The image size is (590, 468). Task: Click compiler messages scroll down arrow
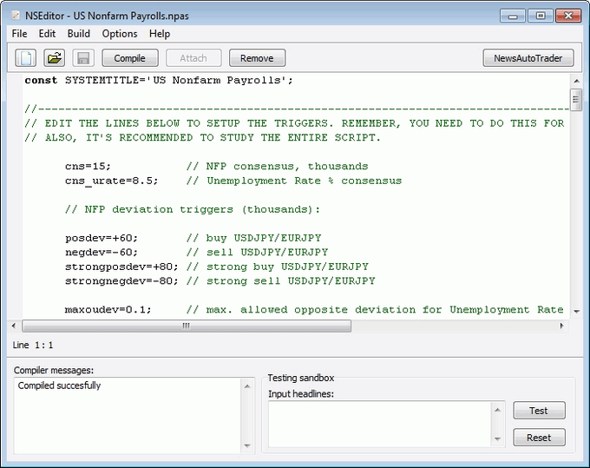click(247, 445)
